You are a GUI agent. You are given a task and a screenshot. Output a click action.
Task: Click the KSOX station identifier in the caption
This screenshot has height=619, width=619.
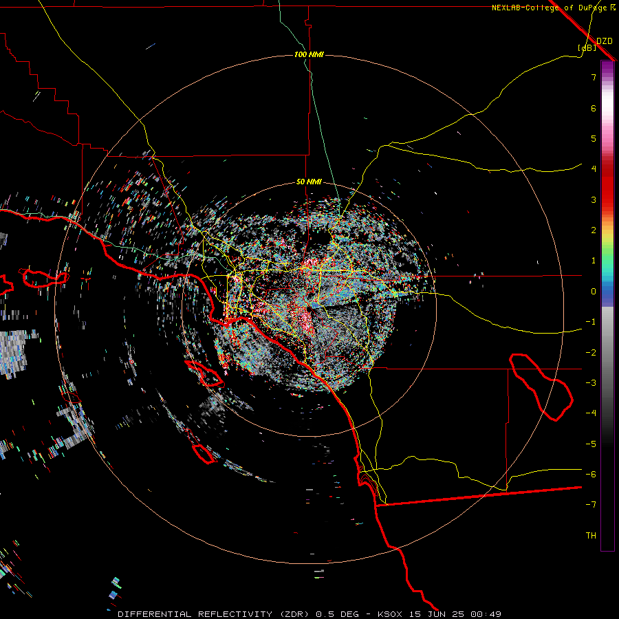point(390,614)
